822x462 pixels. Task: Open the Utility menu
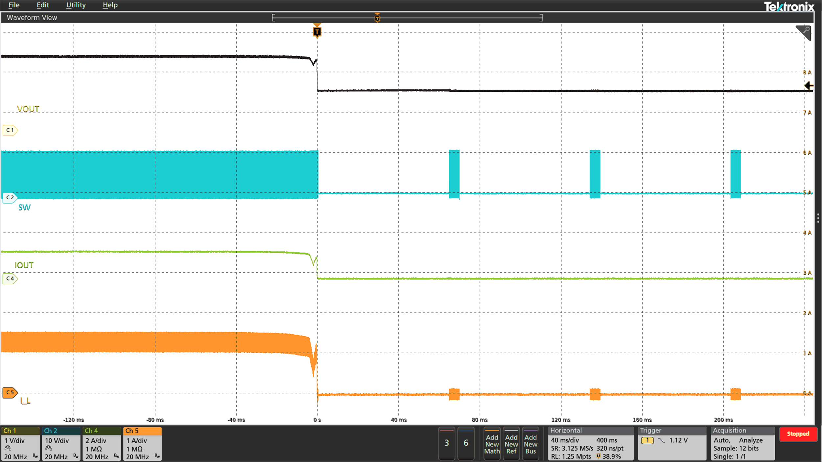[76, 5]
